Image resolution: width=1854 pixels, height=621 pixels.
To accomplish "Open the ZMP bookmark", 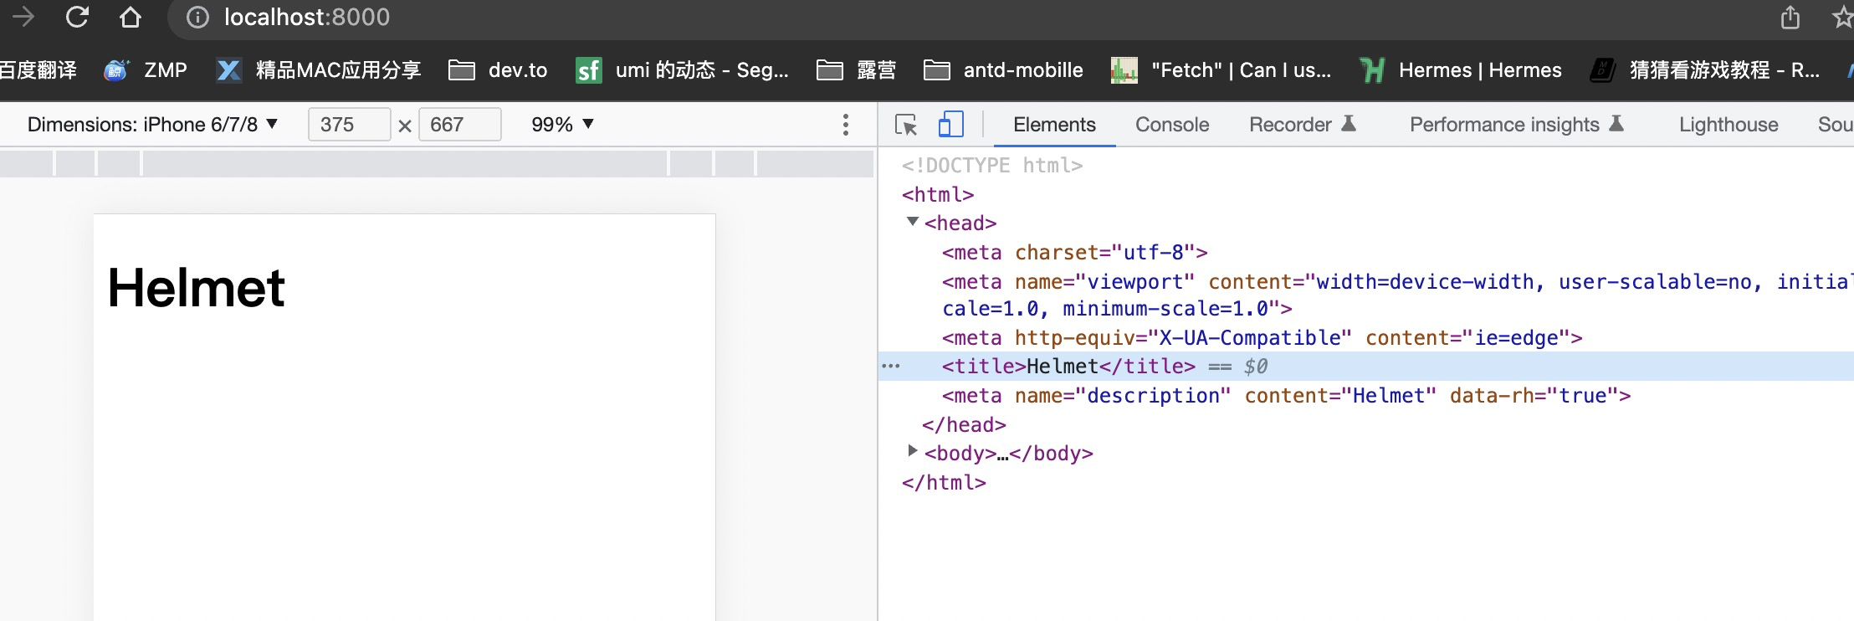I will [146, 70].
